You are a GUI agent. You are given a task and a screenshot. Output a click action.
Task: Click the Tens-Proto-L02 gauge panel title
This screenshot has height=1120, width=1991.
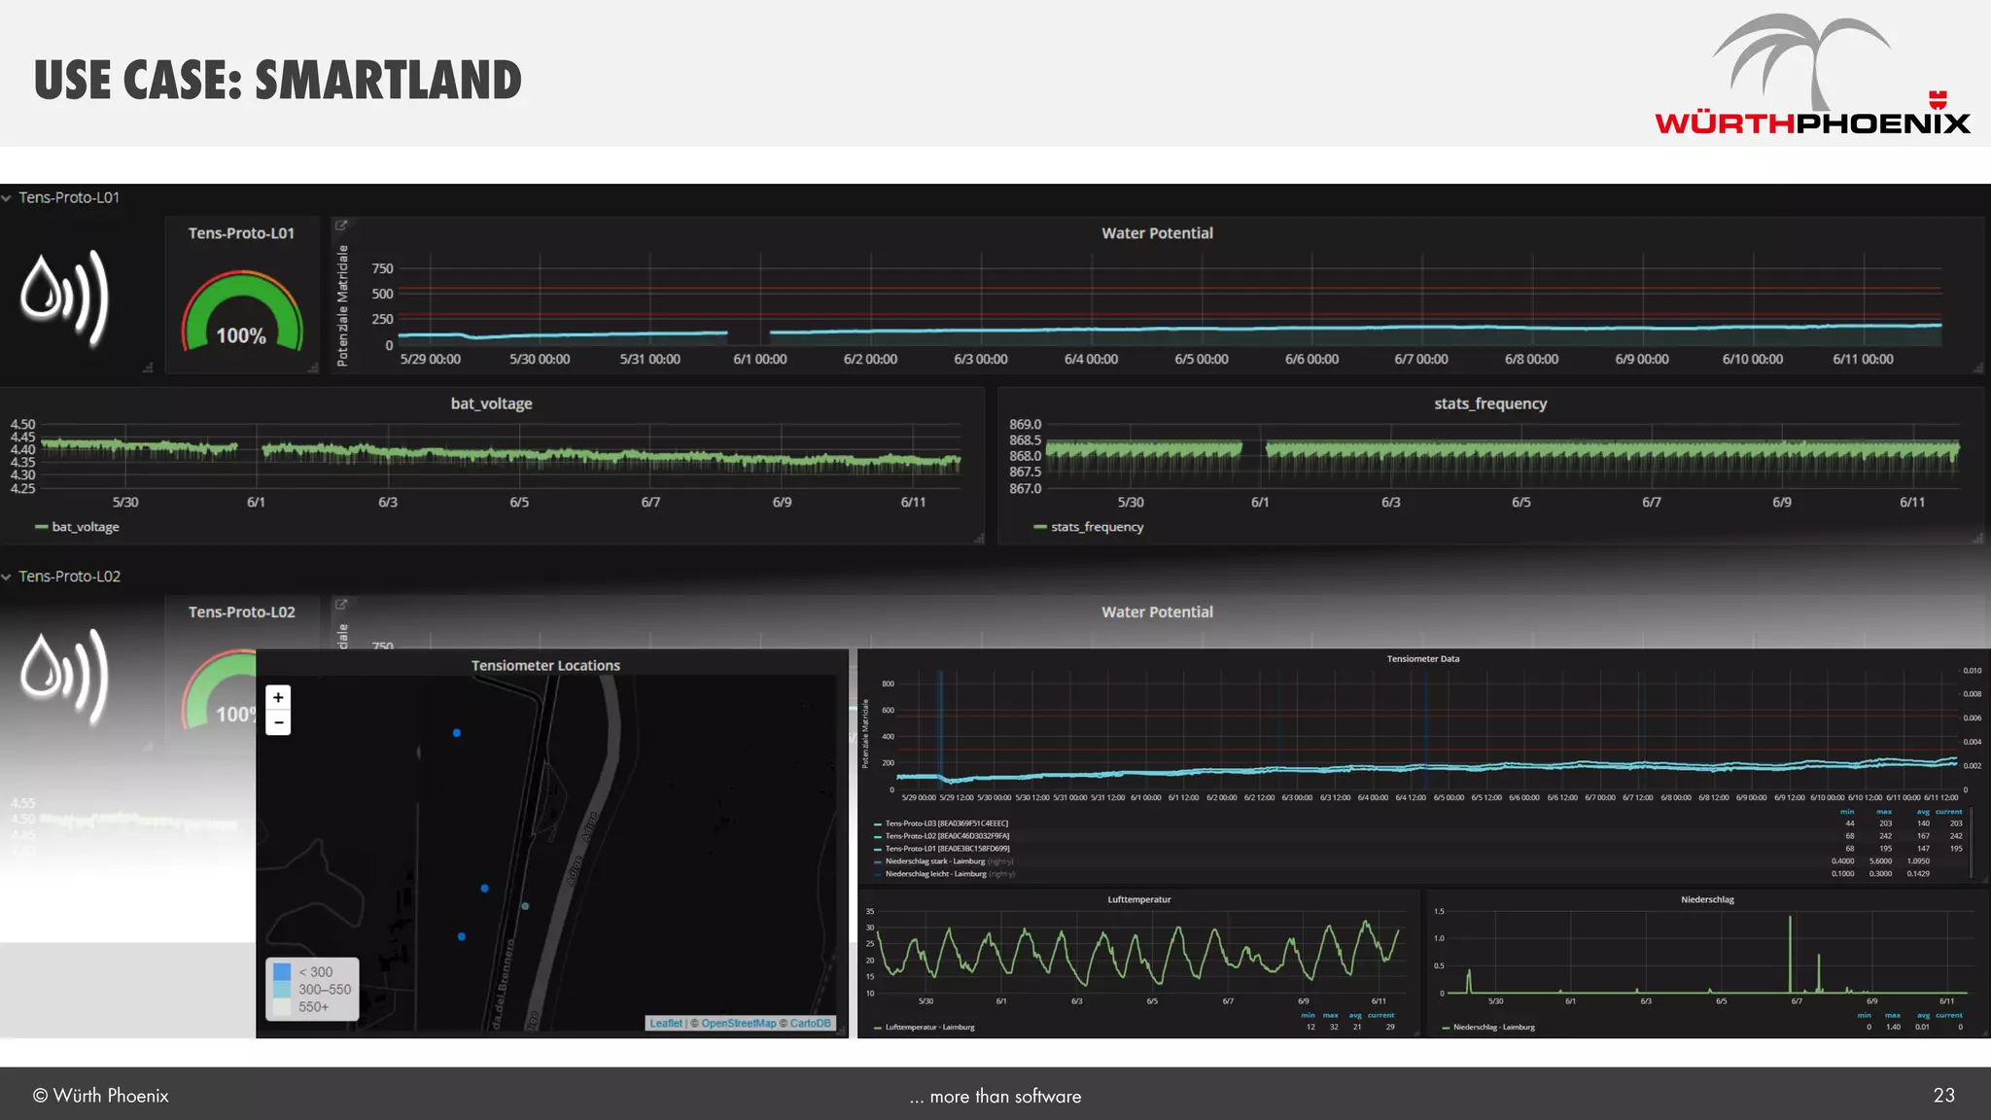coord(241,612)
